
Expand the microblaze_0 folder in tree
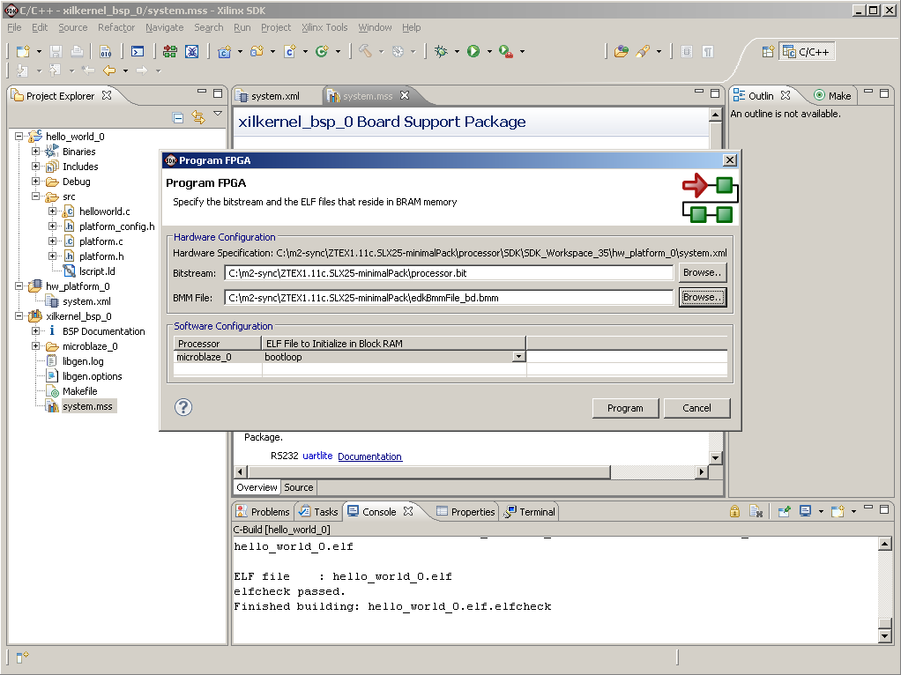pos(36,346)
